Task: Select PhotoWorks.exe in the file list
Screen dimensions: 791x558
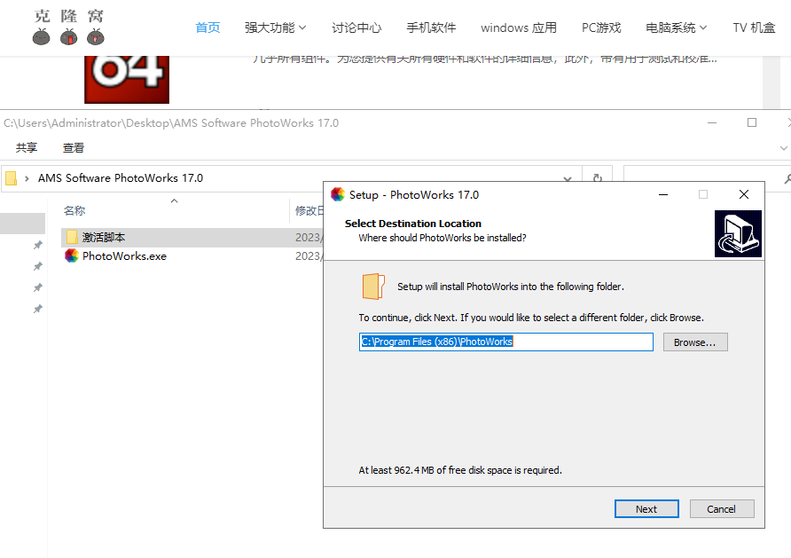Action: [x=124, y=256]
